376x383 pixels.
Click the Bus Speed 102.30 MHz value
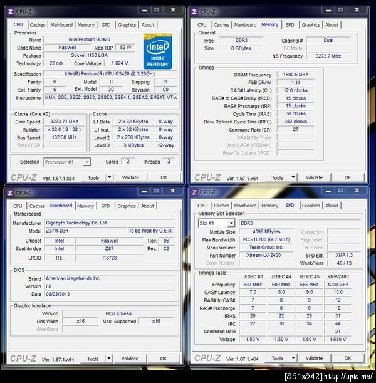[x=64, y=137]
